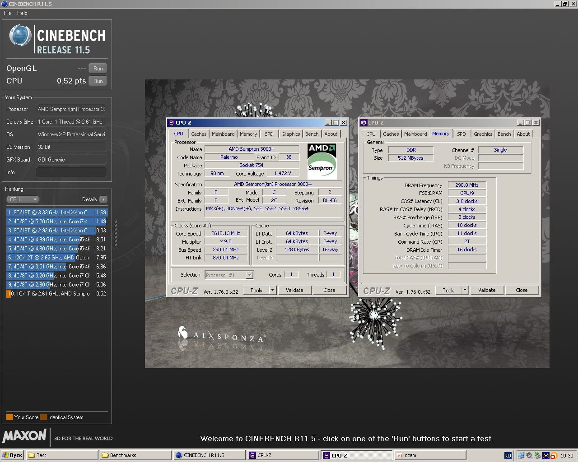
Task: Switch to Test folder taskbar item
Action: (62, 455)
